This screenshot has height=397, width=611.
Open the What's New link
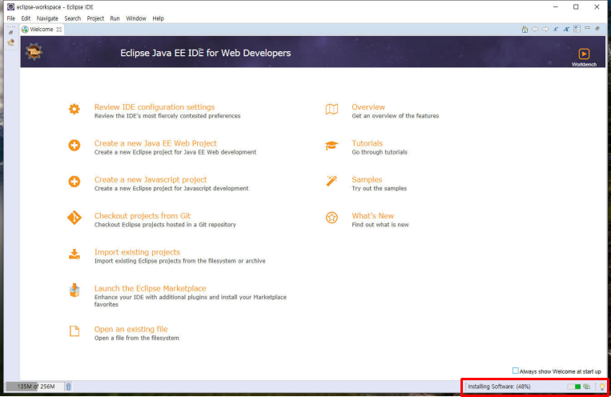(x=372, y=216)
